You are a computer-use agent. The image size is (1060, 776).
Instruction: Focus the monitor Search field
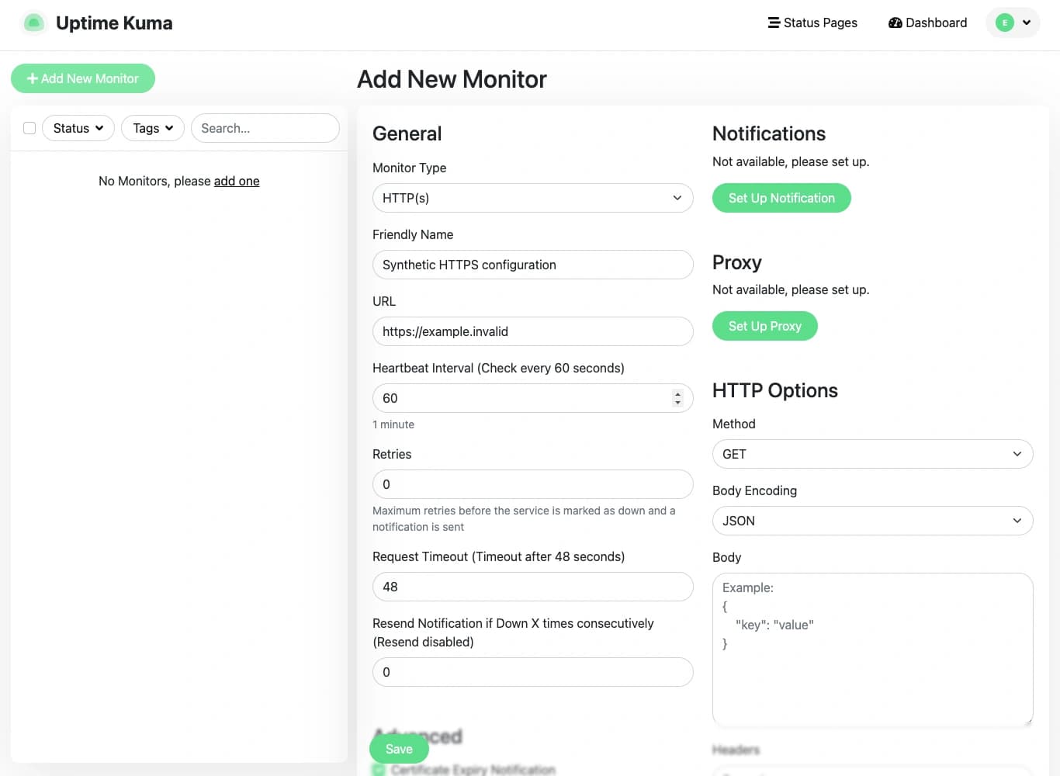(x=265, y=128)
